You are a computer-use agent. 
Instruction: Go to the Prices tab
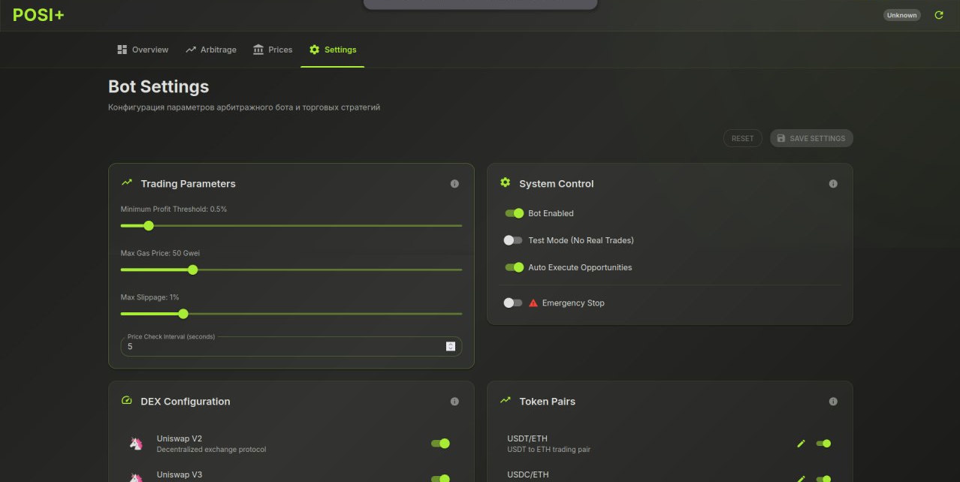(x=273, y=50)
